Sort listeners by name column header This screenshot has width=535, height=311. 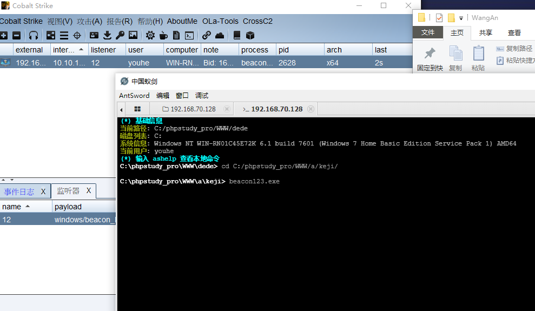[x=26, y=207]
